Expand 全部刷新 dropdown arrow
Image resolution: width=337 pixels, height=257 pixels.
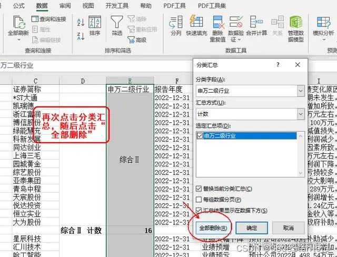click(x=19, y=39)
